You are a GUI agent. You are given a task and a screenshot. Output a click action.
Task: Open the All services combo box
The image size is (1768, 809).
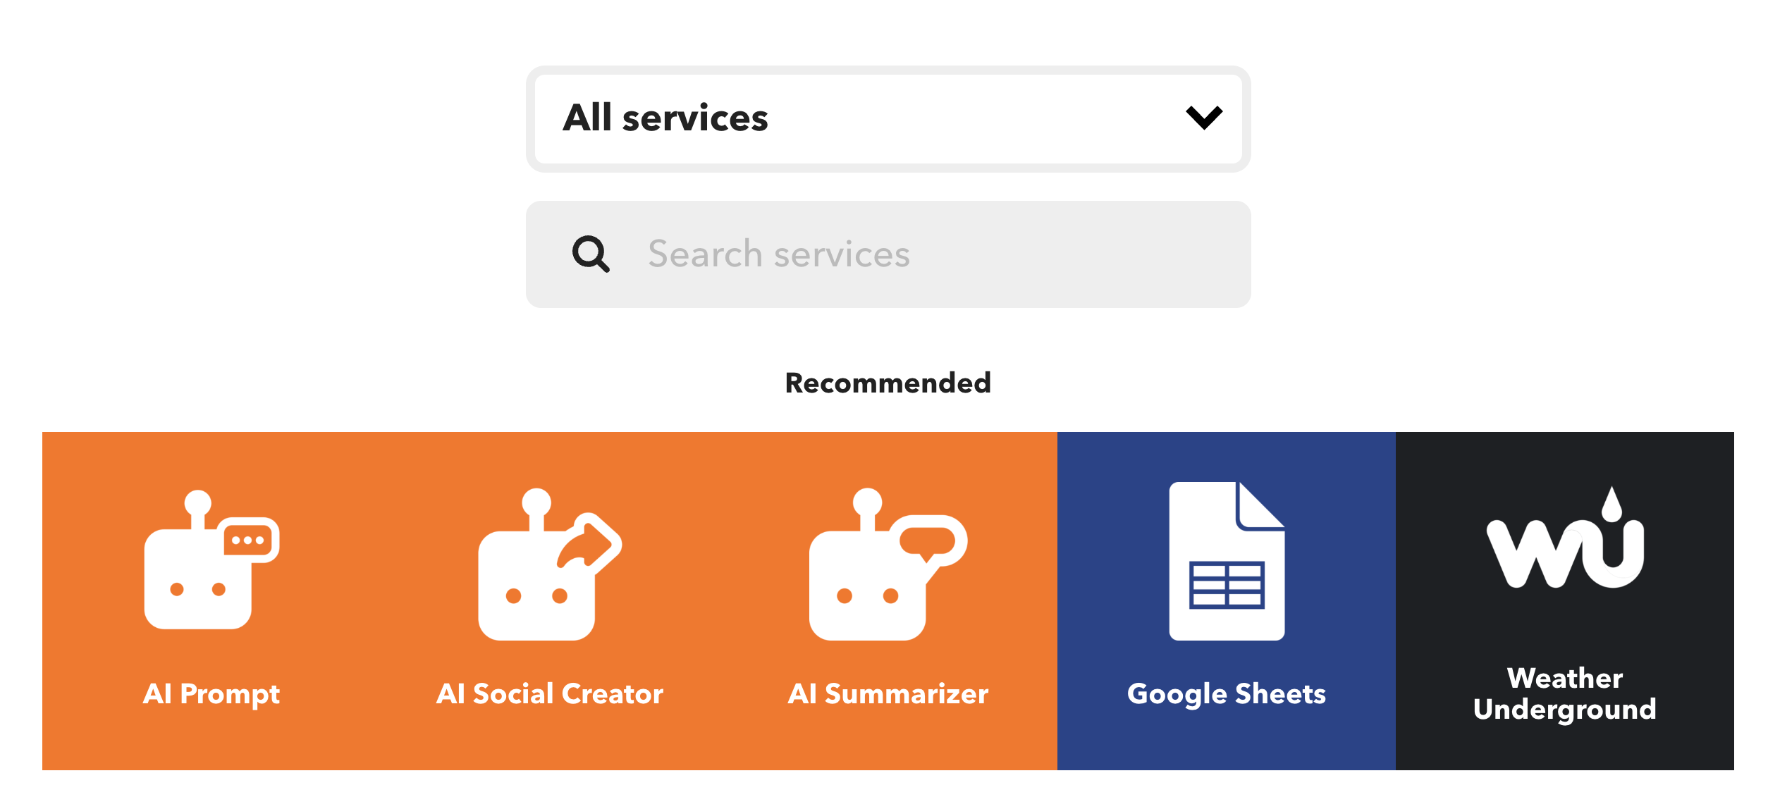[x=888, y=119]
